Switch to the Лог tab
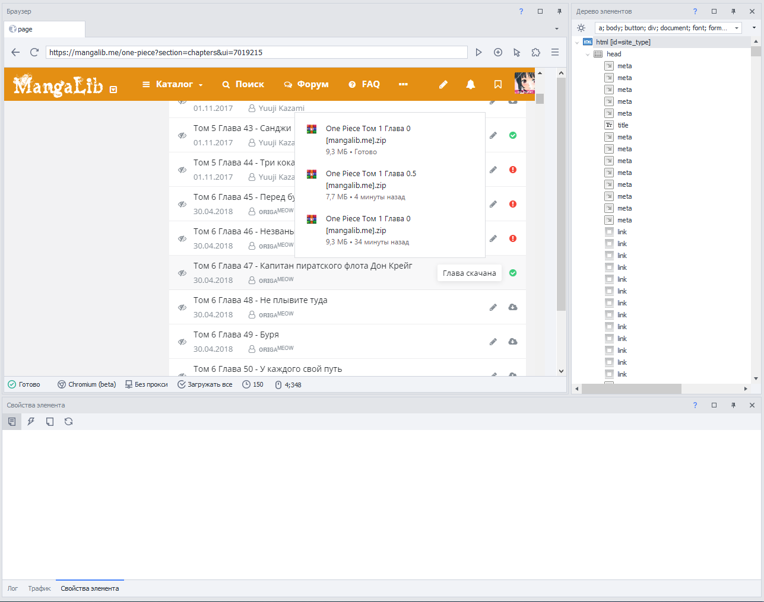 pos(12,588)
